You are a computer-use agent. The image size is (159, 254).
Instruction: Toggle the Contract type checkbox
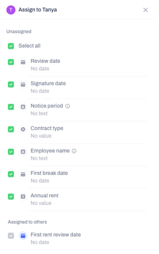pos(11,129)
